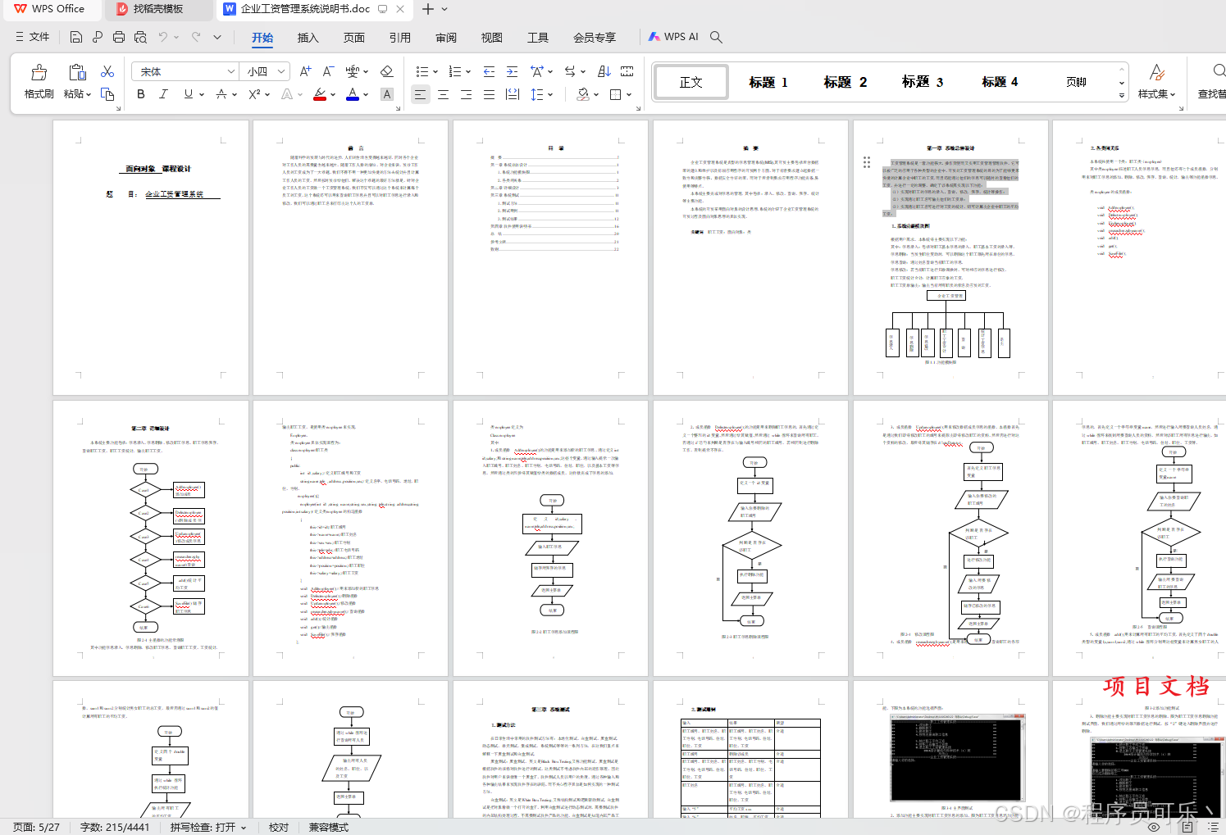Click the Save icon in quick access bar
This screenshot has height=835, width=1226.
[76, 37]
